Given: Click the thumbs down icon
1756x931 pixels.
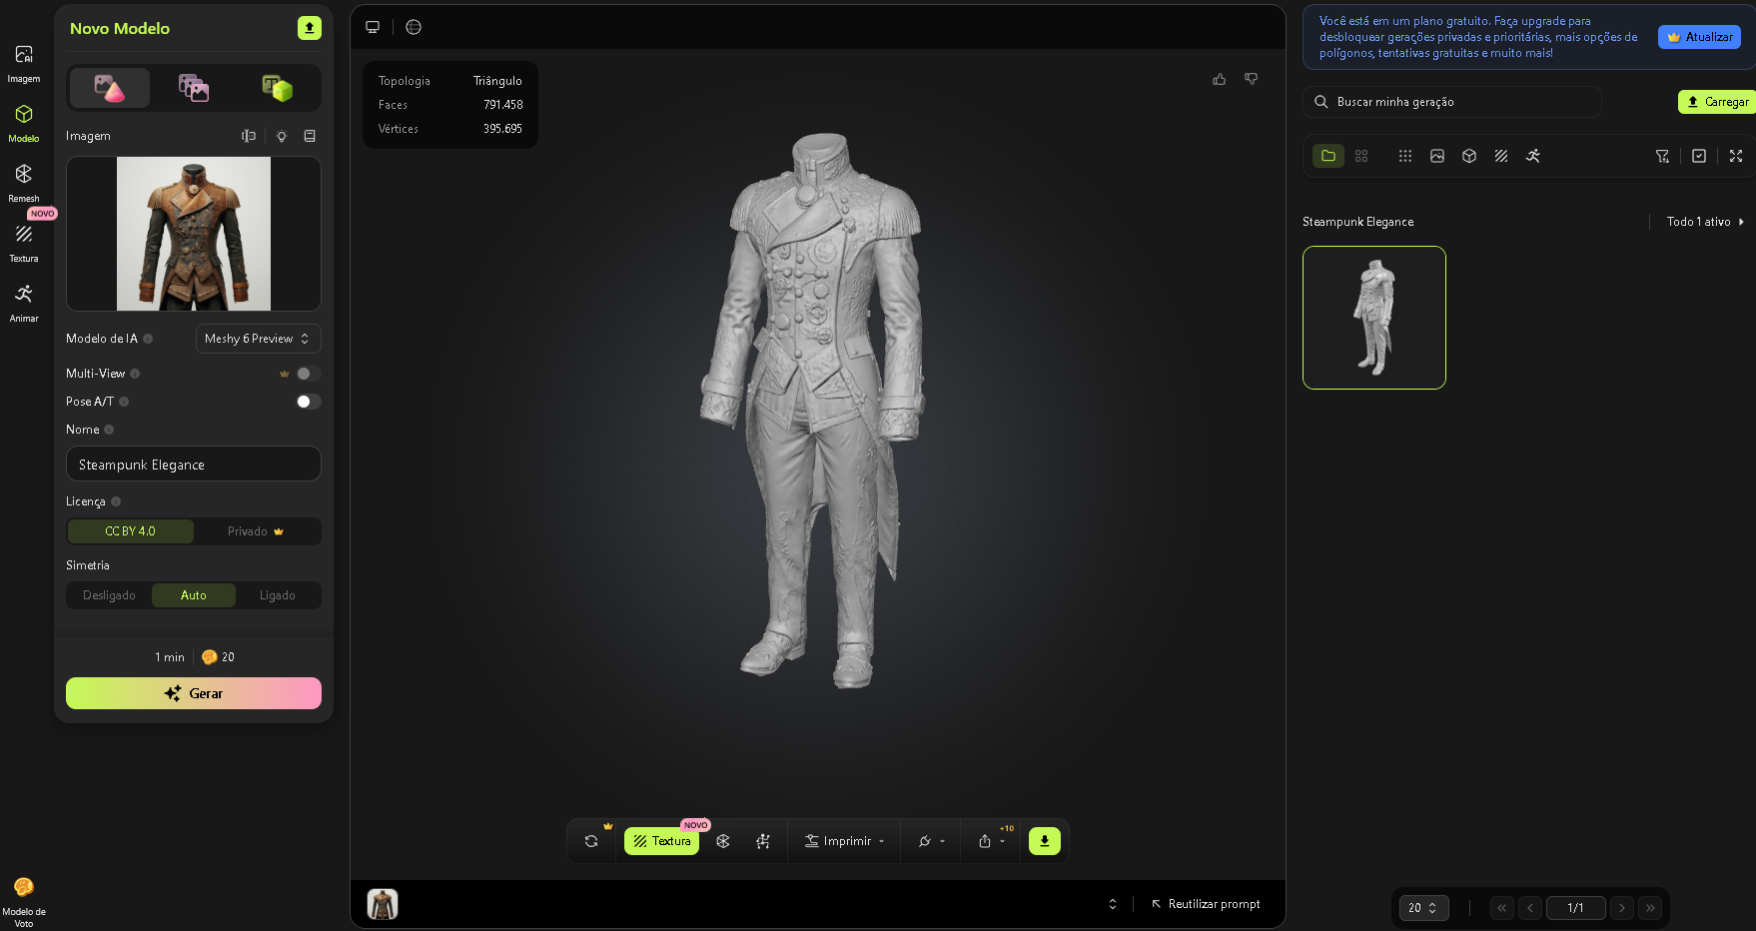Looking at the screenshot, I should tap(1251, 79).
